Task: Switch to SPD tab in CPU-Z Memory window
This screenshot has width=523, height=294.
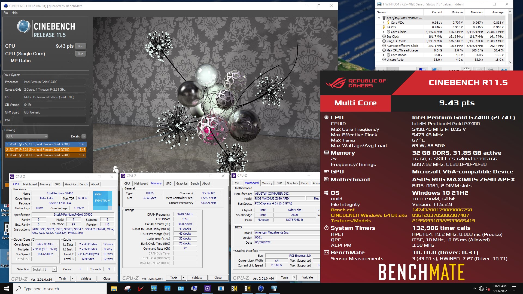Action: coord(169,183)
